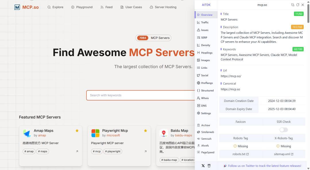Click the baidu-maps author link

(x=183, y=135)
